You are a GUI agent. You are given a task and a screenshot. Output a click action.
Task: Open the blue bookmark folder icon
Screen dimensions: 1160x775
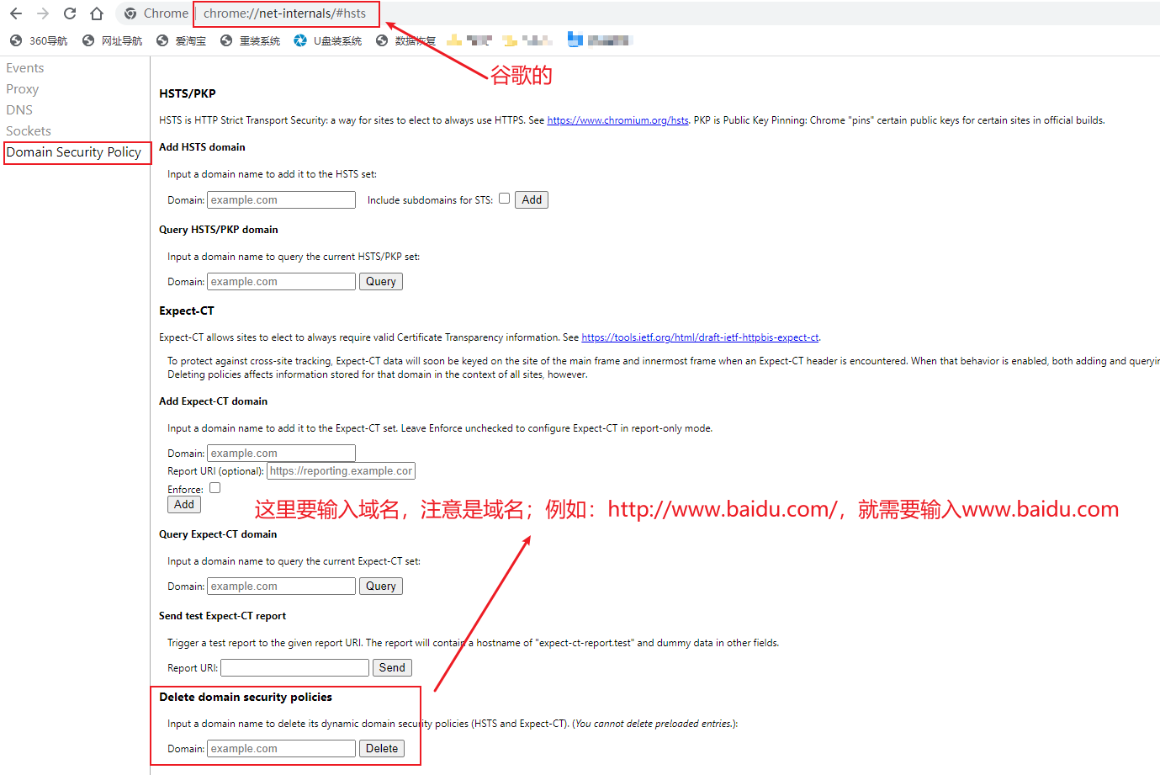pos(575,39)
